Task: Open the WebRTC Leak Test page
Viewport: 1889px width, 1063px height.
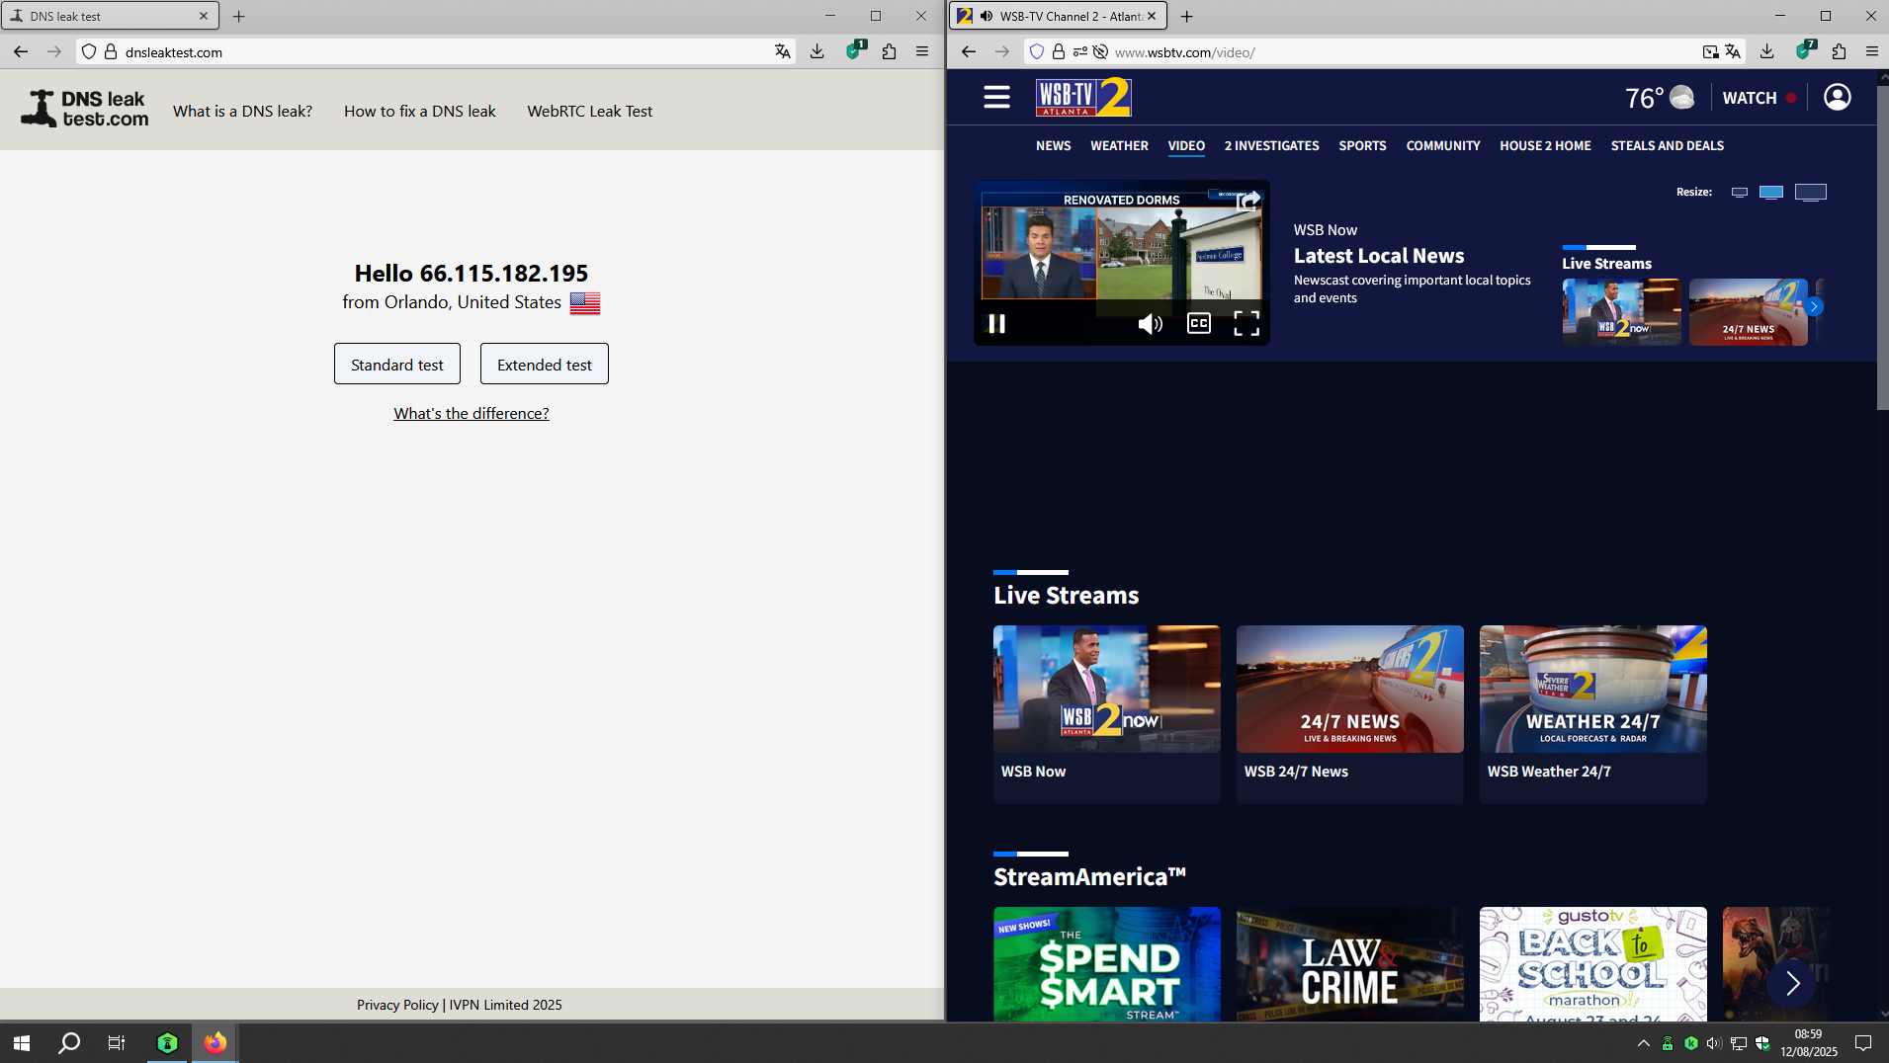Action: click(x=590, y=112)
